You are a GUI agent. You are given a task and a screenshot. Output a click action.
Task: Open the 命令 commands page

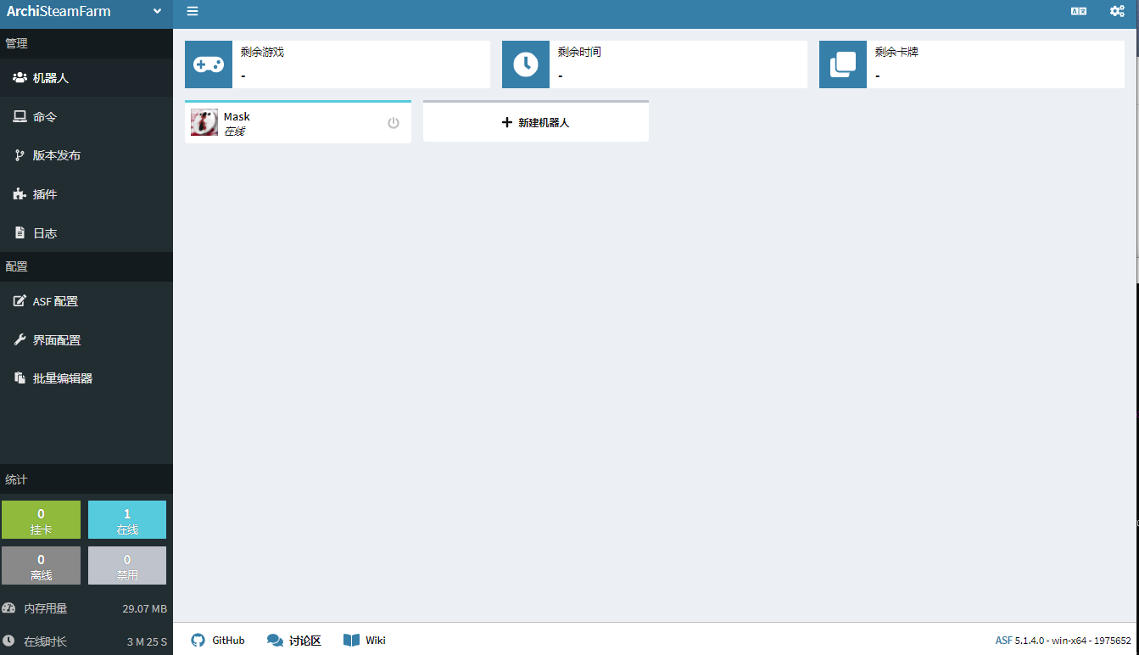tap(87, 116)
